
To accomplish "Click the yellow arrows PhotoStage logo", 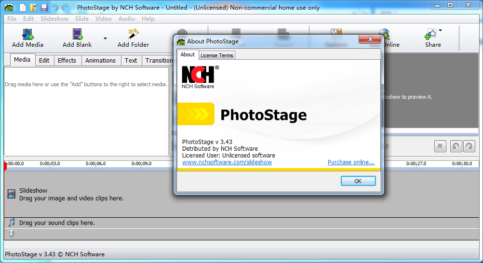I will coord(196,114).
